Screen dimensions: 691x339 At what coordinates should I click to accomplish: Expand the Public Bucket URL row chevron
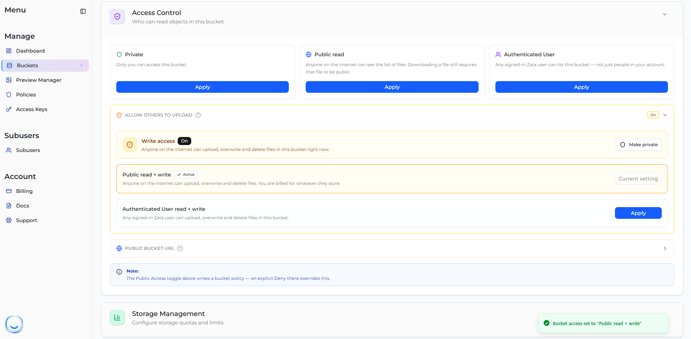tap(665, 248)
